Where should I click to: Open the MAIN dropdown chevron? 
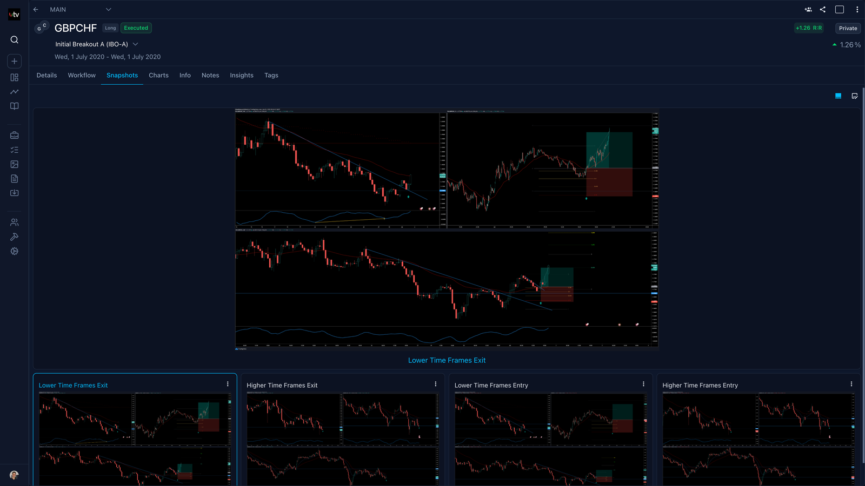[108, 10]
